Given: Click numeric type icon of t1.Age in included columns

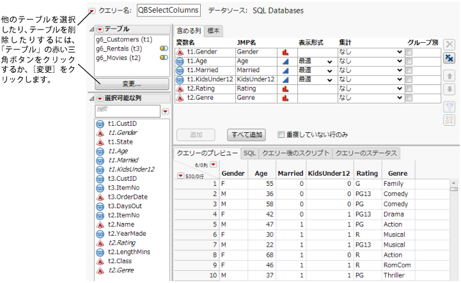Looking at the screenshot, I should [x=180, y=61].
